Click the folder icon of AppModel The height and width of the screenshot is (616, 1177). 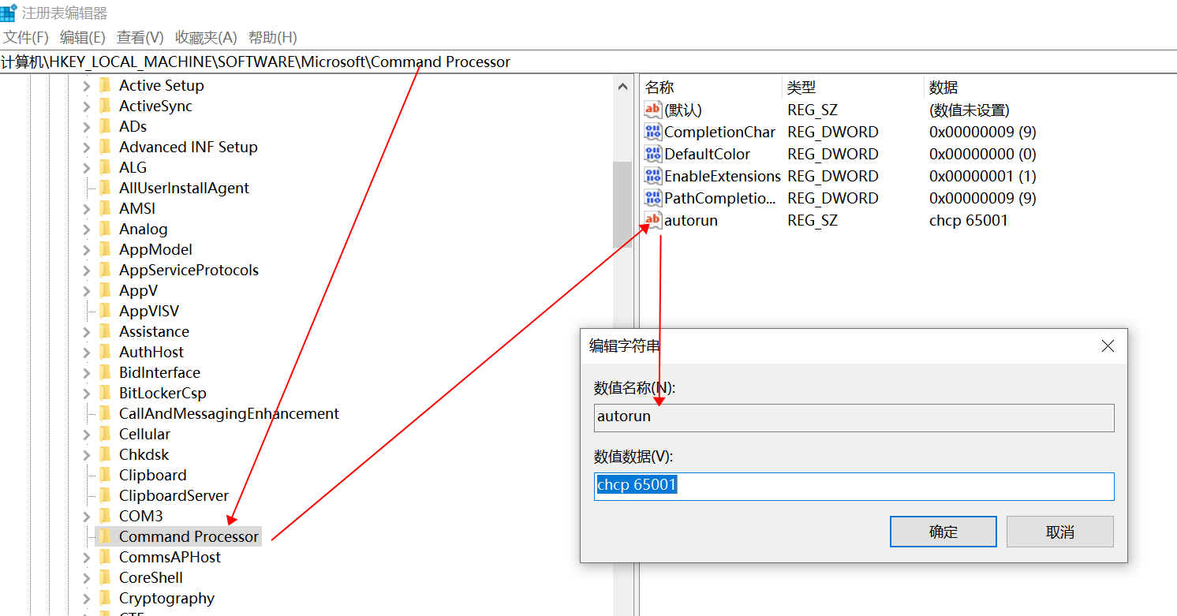(x=106, y=249)
